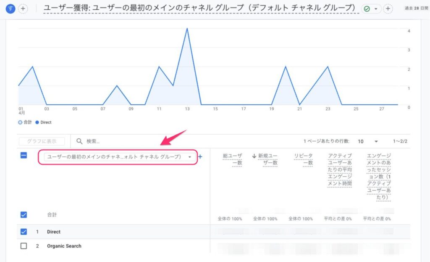This screenshot has height=262, width=430.
Task: Sort by リピーター数 column header
Action: (x=304, y=159)
